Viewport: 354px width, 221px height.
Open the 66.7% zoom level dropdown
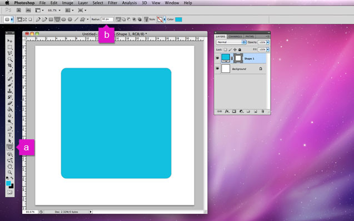tap(54, 11)
